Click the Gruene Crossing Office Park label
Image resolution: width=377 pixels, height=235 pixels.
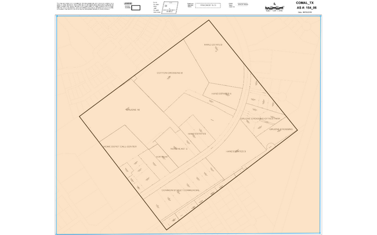pos(260,118)
